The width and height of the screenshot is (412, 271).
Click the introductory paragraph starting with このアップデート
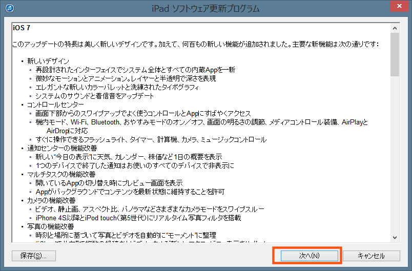point(195,45)
